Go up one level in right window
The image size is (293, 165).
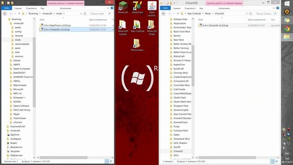point(178,13)
